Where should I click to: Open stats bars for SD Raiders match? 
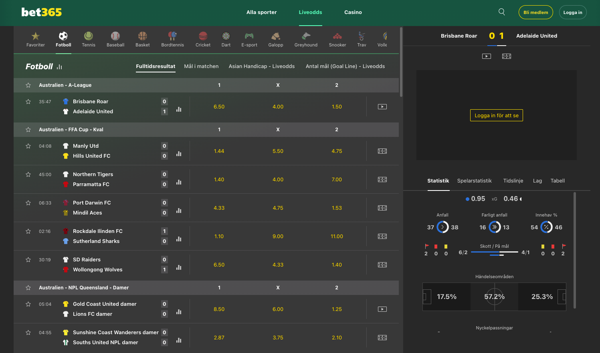[179, 267]
